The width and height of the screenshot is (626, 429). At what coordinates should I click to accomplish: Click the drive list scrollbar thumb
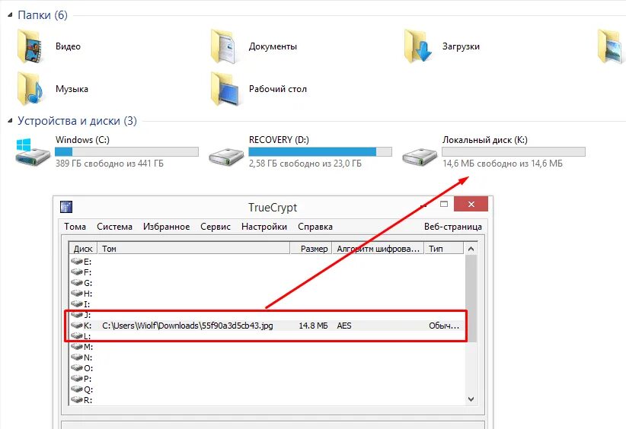(471, 298)
